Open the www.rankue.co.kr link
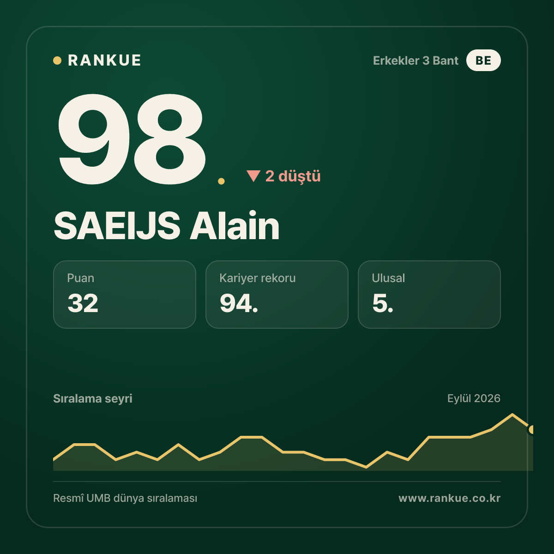Image resolution: width=554 pixels, height=554 pixels. point(450,498)
